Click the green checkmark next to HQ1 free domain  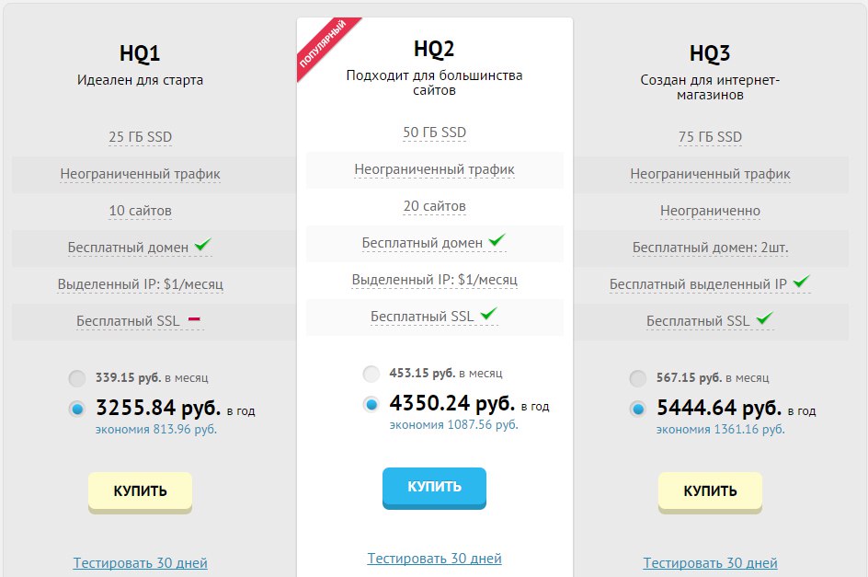203,246
